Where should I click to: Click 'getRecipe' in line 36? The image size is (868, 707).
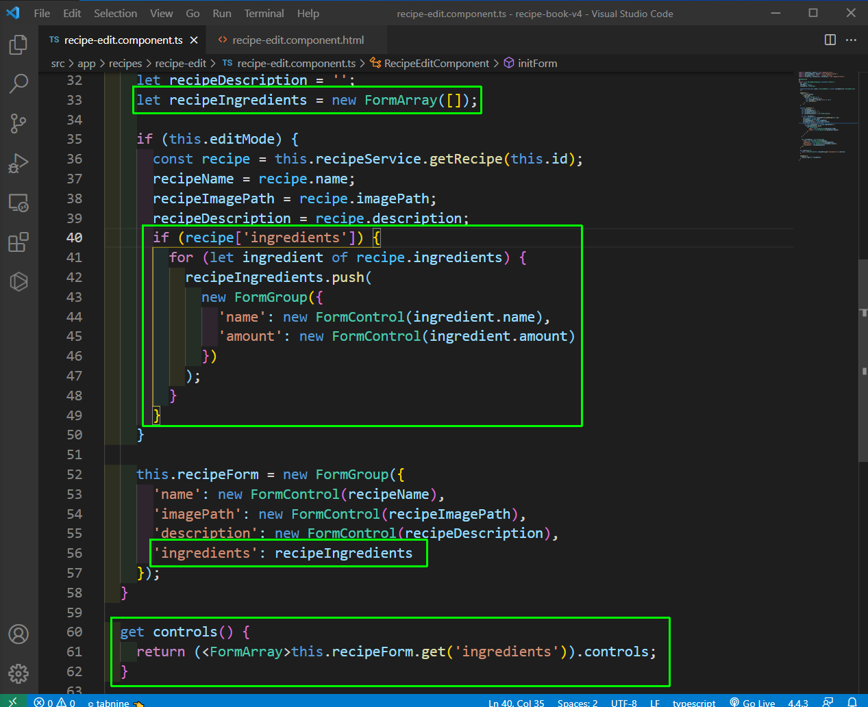[x=466, y=159]
